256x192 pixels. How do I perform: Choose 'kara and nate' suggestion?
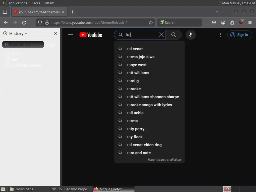tap(149, 153)
